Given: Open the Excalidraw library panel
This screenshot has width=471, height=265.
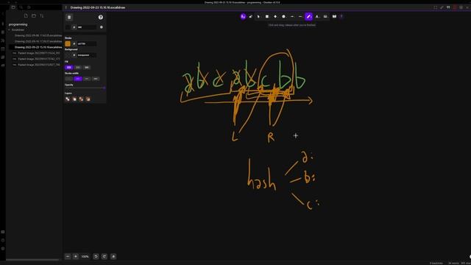Looking at the screenshot, I should [x=334, y=16].
